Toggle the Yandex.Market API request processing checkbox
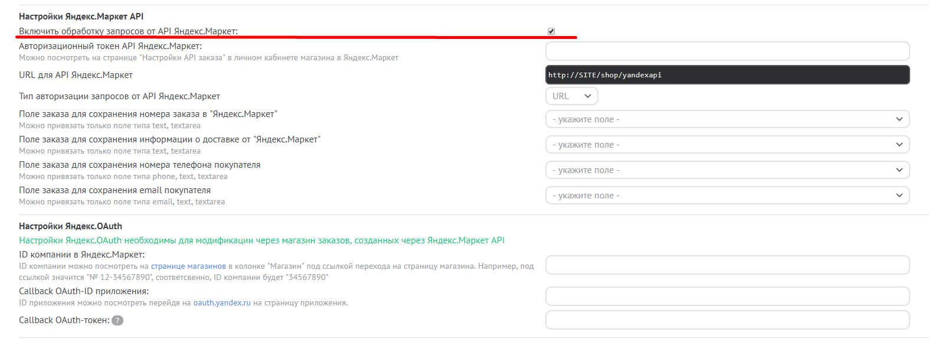This screenshot has height=342, width=929. tap(551, 31)
